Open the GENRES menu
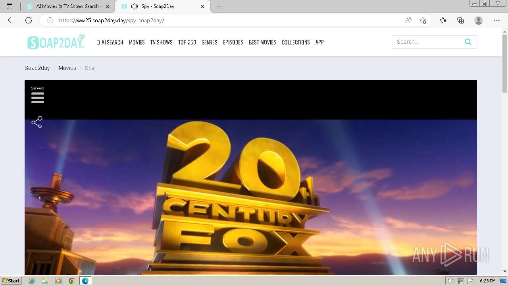The height and width of the screenshot is (286, 508). point(210,42)
